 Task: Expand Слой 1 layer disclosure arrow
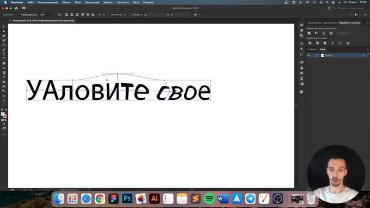(317, 55)
